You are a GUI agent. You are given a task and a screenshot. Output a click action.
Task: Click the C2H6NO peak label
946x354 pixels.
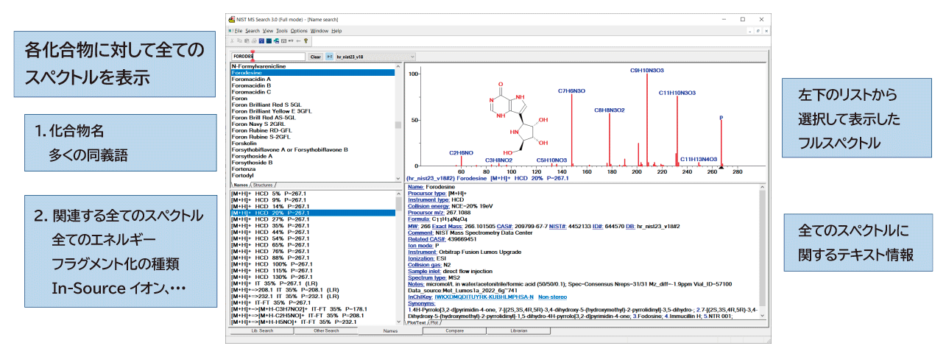462,152
